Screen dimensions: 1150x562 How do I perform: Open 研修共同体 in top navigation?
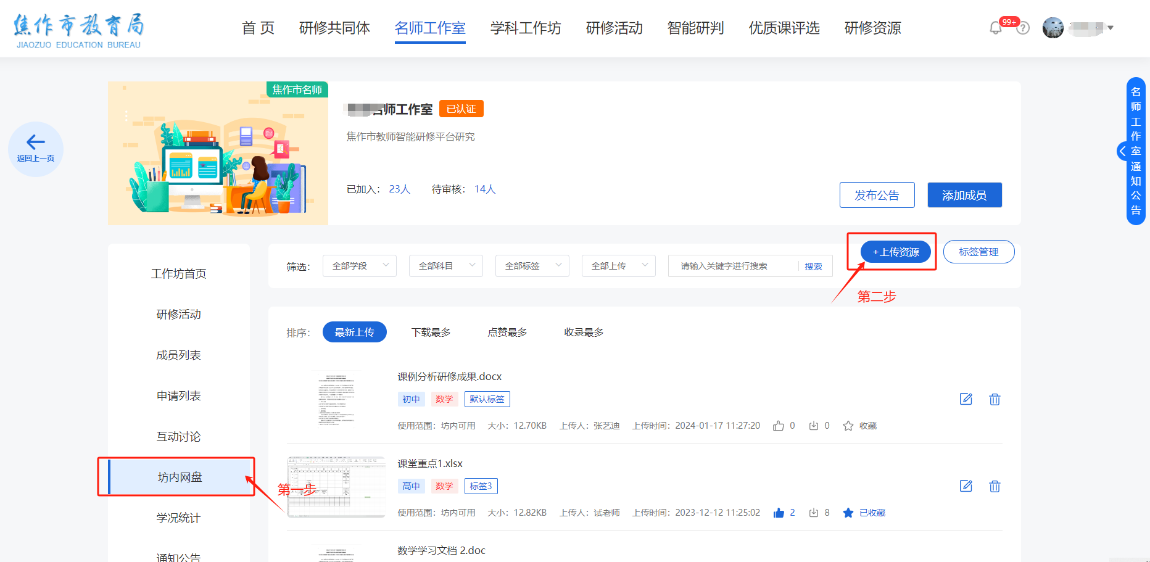point(334,28)
